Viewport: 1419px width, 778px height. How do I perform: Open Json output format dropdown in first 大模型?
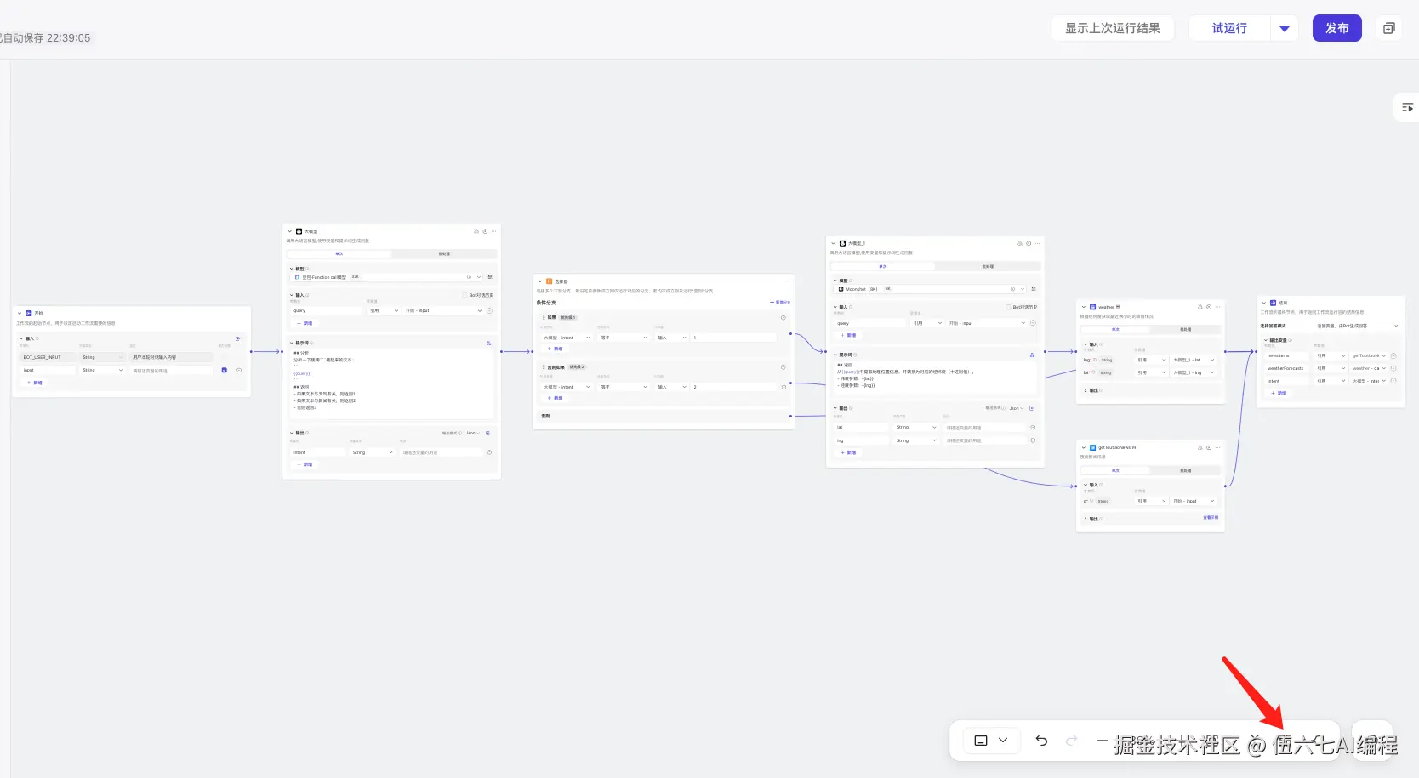470,433
